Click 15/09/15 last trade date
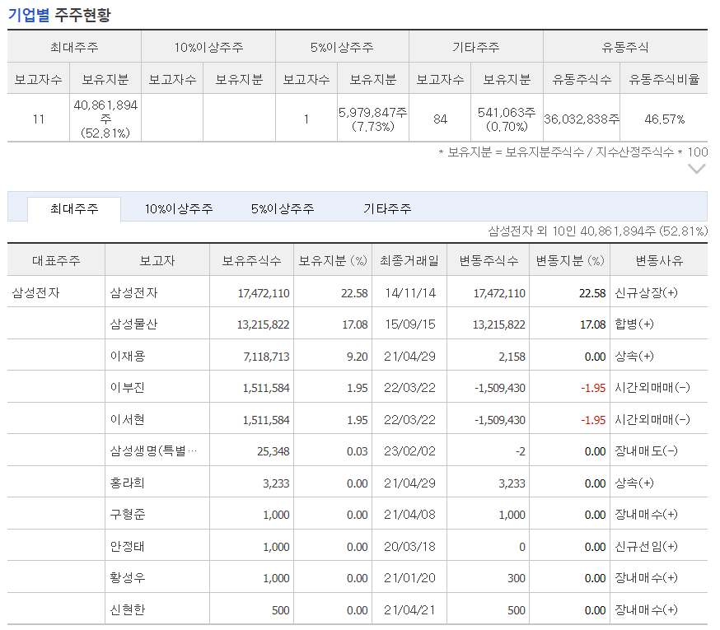 coord(410,324)
